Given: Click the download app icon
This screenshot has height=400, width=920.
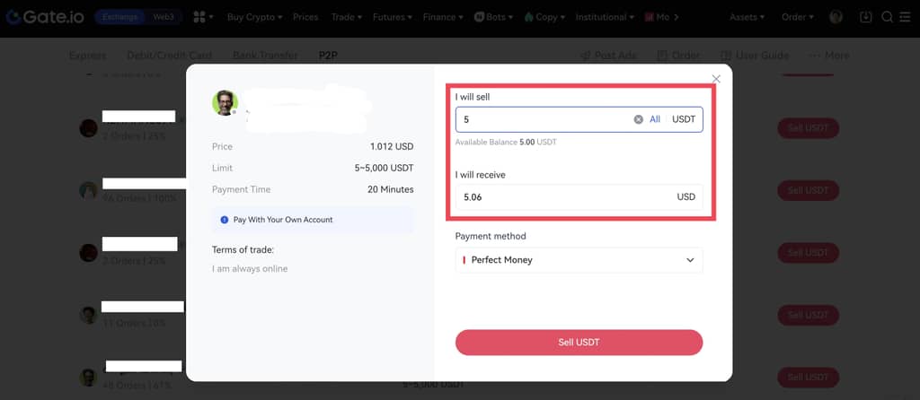Looking at the screenshot, I should click(865, 17).
